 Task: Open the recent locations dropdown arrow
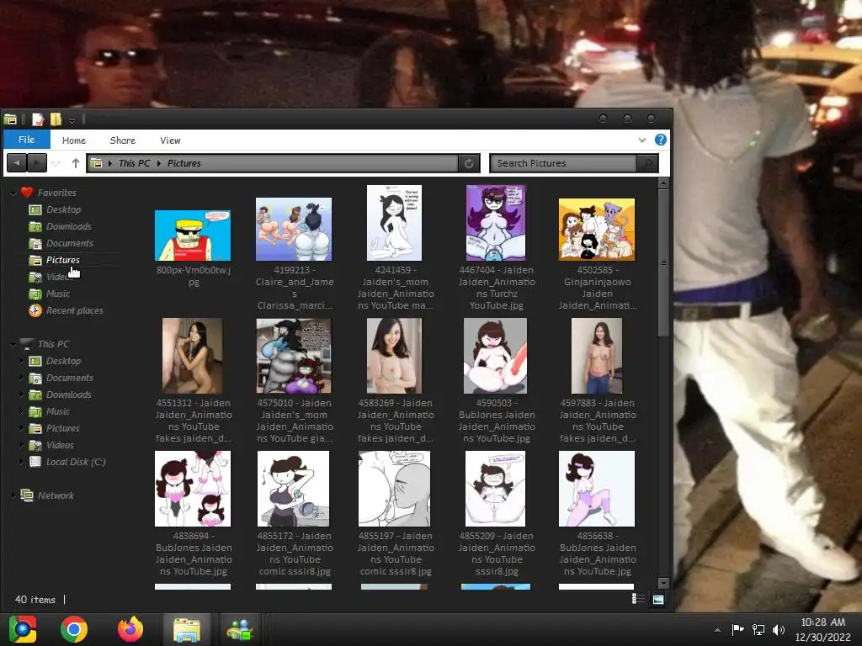click(56, 163)
